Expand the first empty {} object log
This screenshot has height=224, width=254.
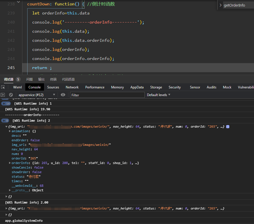click(x=6, y=196)
